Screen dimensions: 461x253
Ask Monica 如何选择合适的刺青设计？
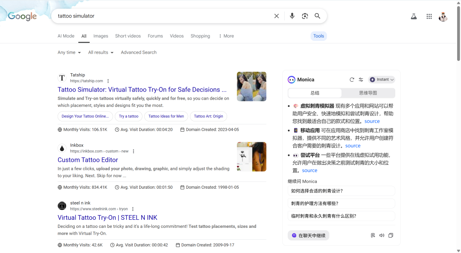[341, 191]
